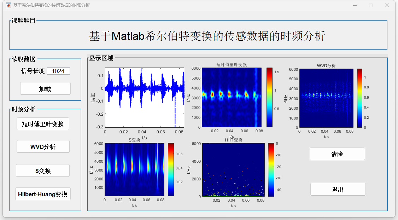The width and height of the screenshot is (398, 220).
Task: Click the 读取数据 panel title
Action: [24, 59]
